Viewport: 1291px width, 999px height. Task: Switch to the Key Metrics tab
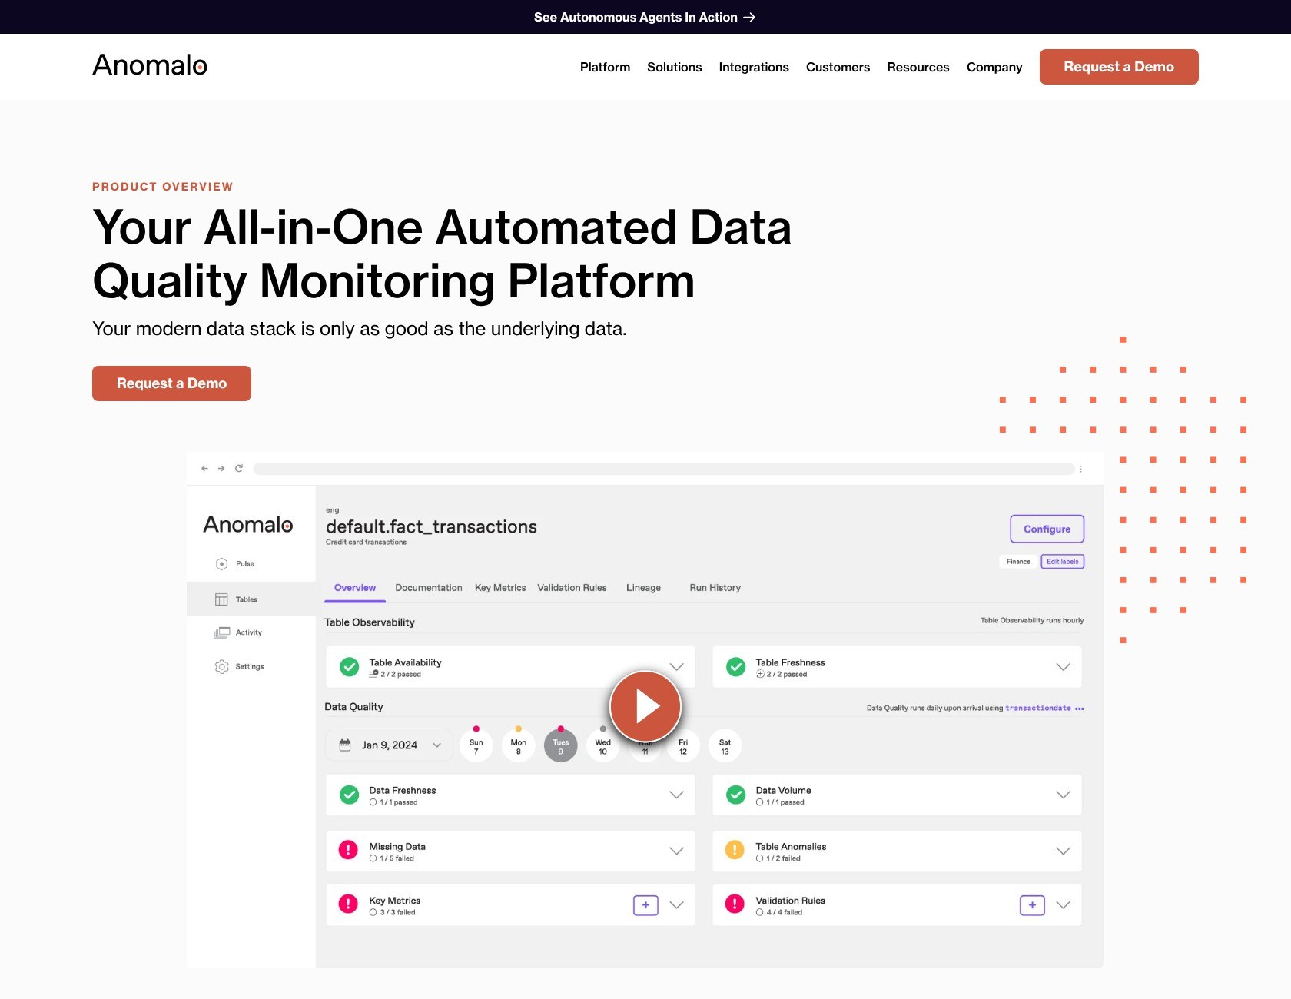pyautogui.click(x=500, y=588)
